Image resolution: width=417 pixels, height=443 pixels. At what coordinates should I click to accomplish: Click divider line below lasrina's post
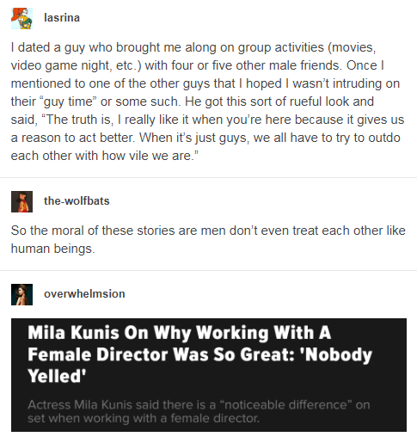pos(208,177)
